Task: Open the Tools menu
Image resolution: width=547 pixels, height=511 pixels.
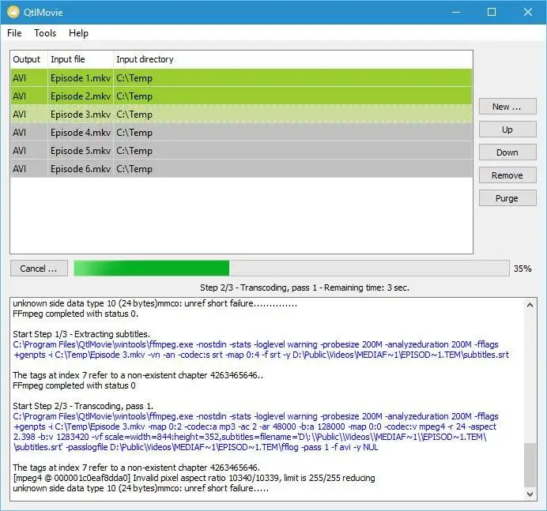Action: (x=45, y=33)
